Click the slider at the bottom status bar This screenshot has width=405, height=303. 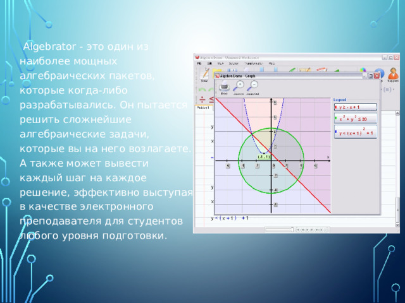click(280, 230)
